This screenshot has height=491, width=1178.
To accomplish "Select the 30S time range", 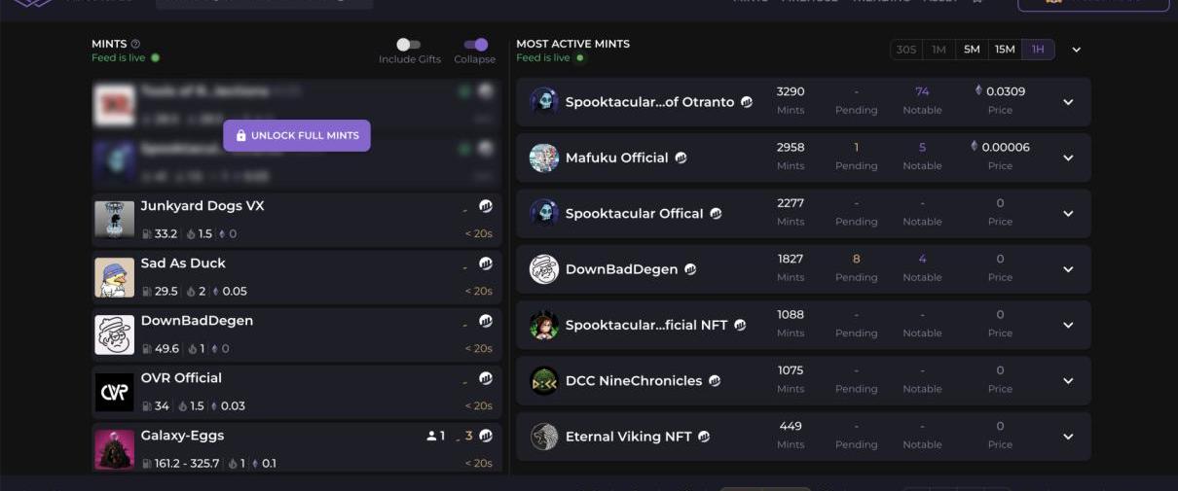I will (906, 50).
